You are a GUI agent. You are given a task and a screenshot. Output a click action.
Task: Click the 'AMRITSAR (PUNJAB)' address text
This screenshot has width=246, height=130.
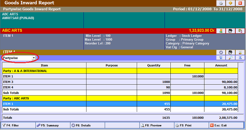pos(18,18)
